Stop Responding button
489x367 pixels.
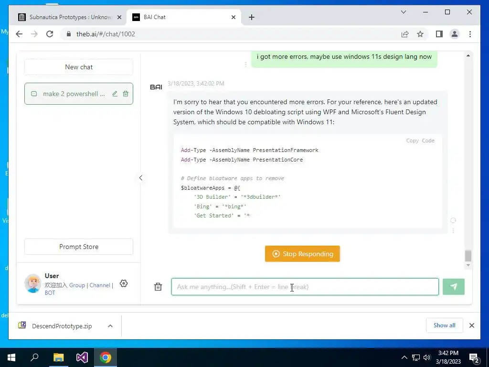[x=302, y=254]
